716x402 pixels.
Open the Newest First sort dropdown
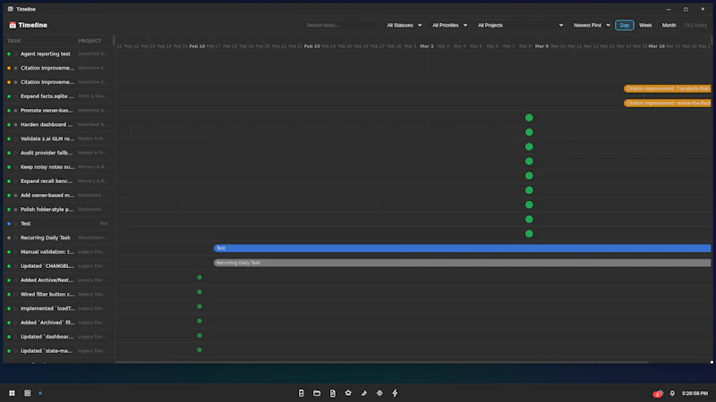[592, 25]
